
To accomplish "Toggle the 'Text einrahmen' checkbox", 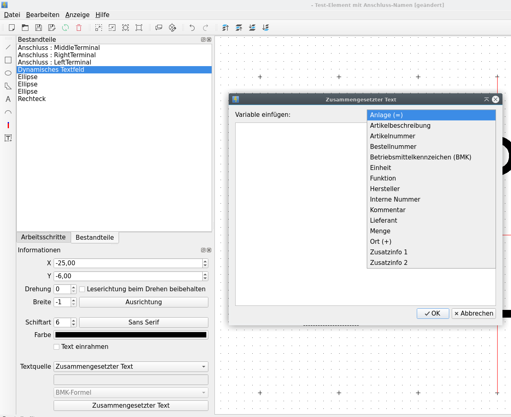I will coord(56,347).
